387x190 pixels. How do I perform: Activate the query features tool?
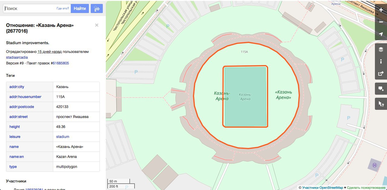click(x=381, y=104)
